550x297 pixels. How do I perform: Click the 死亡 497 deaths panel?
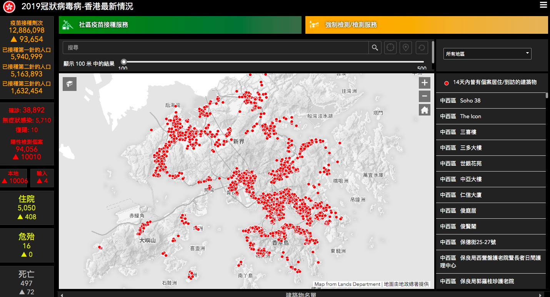tap(27, 282)
